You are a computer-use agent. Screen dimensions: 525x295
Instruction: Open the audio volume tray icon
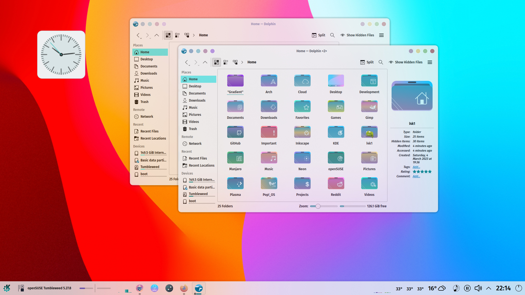coord(478,288)
